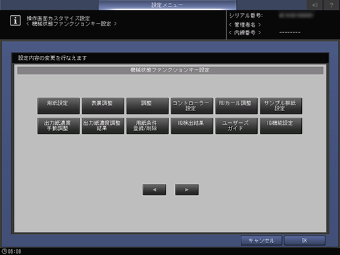Click the 設定内容の変更を行なえます message
Screen dimensions: 340x255
coord(53,58)
